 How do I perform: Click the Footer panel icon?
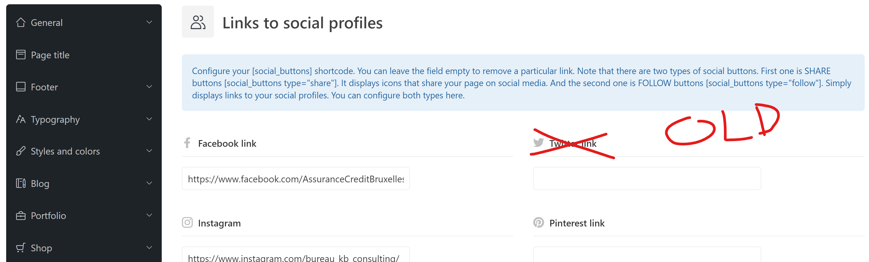coord(21,87)
